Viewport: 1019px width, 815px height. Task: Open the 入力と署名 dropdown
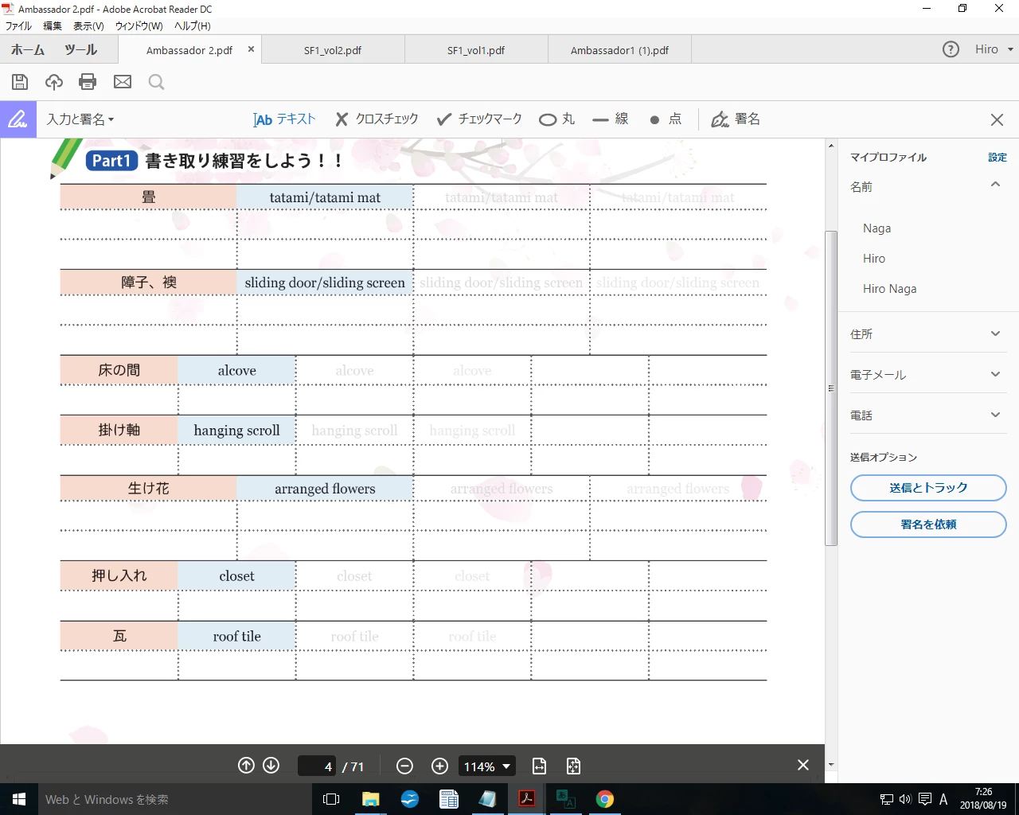coord(80,119)
